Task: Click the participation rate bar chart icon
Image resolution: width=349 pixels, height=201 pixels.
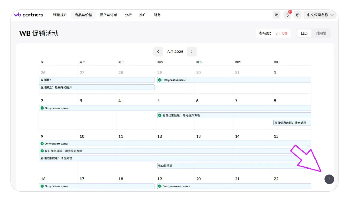Action: [x=278, y=33]
